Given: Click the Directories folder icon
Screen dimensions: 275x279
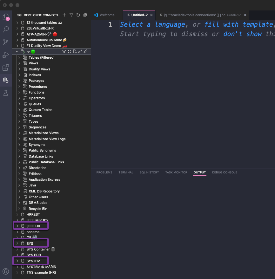Looking at the screenshot, I should pyautogui.click(x=25, y=168).
